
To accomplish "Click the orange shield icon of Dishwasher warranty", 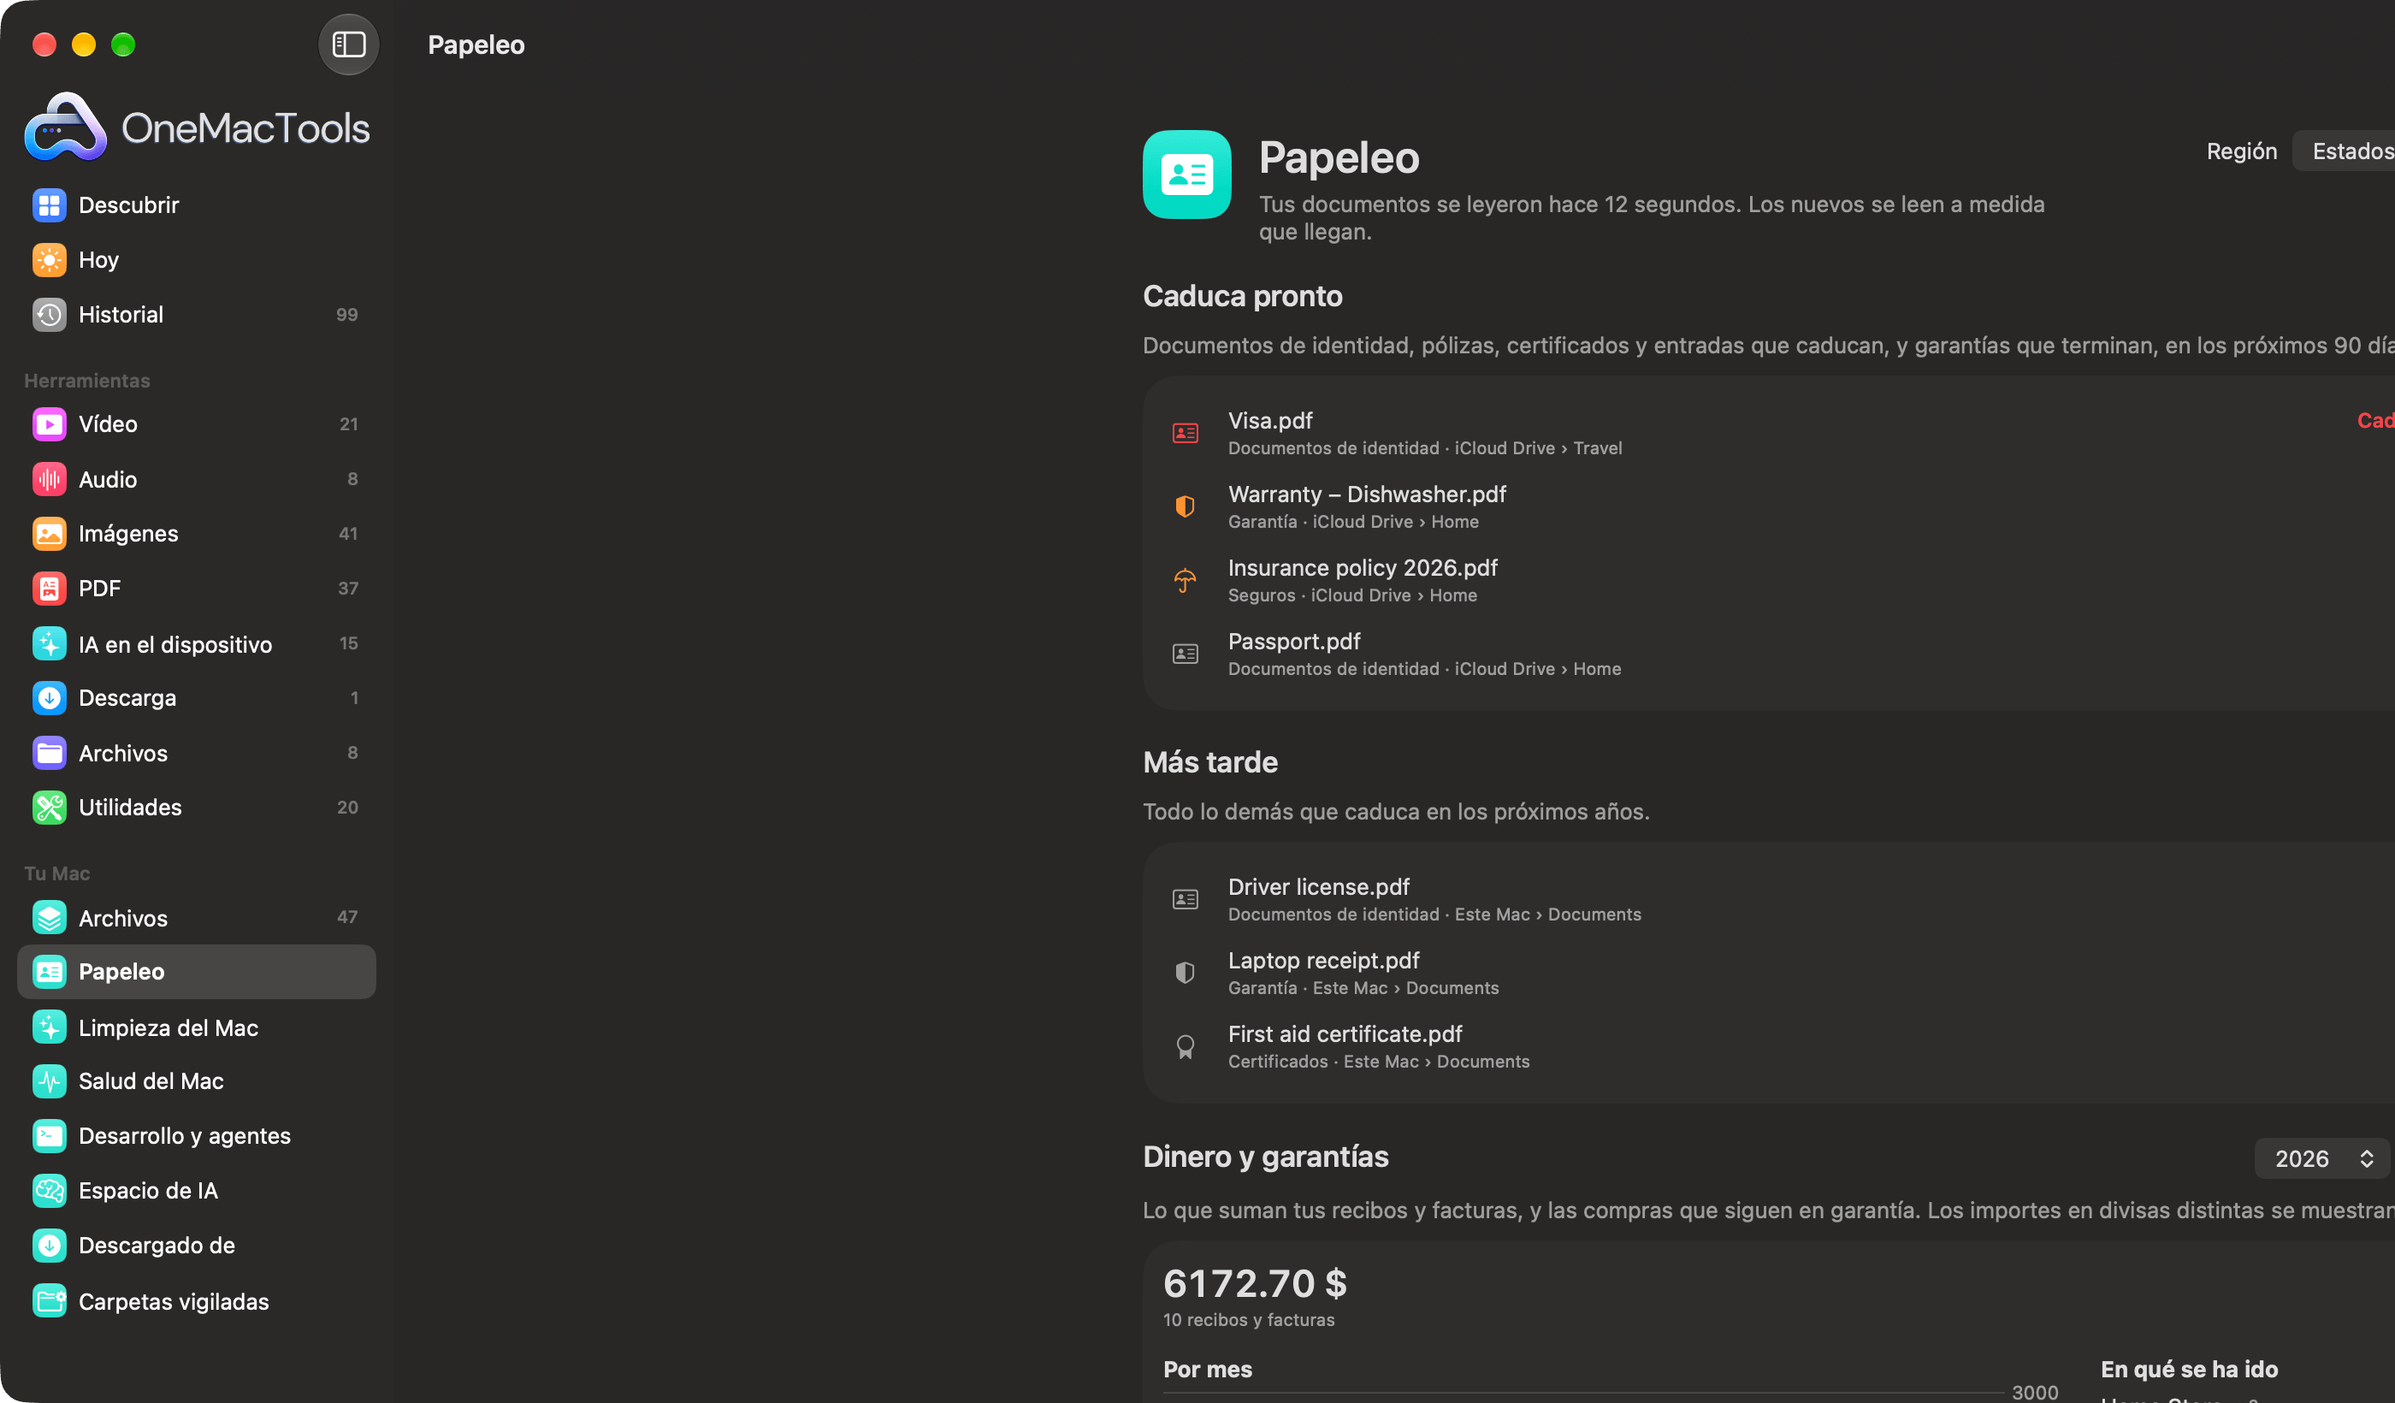I will 1186,506.
